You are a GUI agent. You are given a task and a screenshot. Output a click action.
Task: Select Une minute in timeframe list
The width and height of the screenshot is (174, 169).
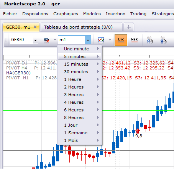point(79,49)
